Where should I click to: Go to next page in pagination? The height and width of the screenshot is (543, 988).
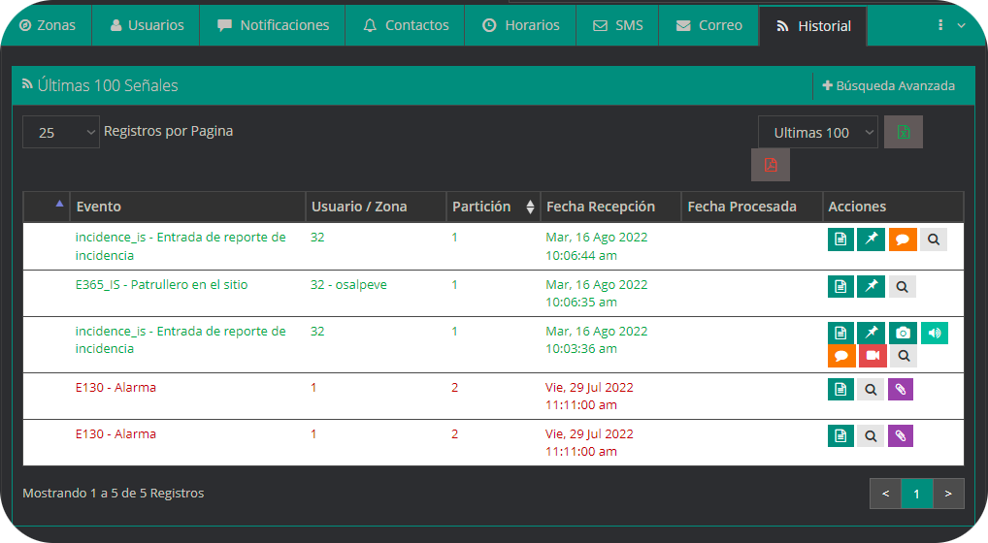pos(947,494)
